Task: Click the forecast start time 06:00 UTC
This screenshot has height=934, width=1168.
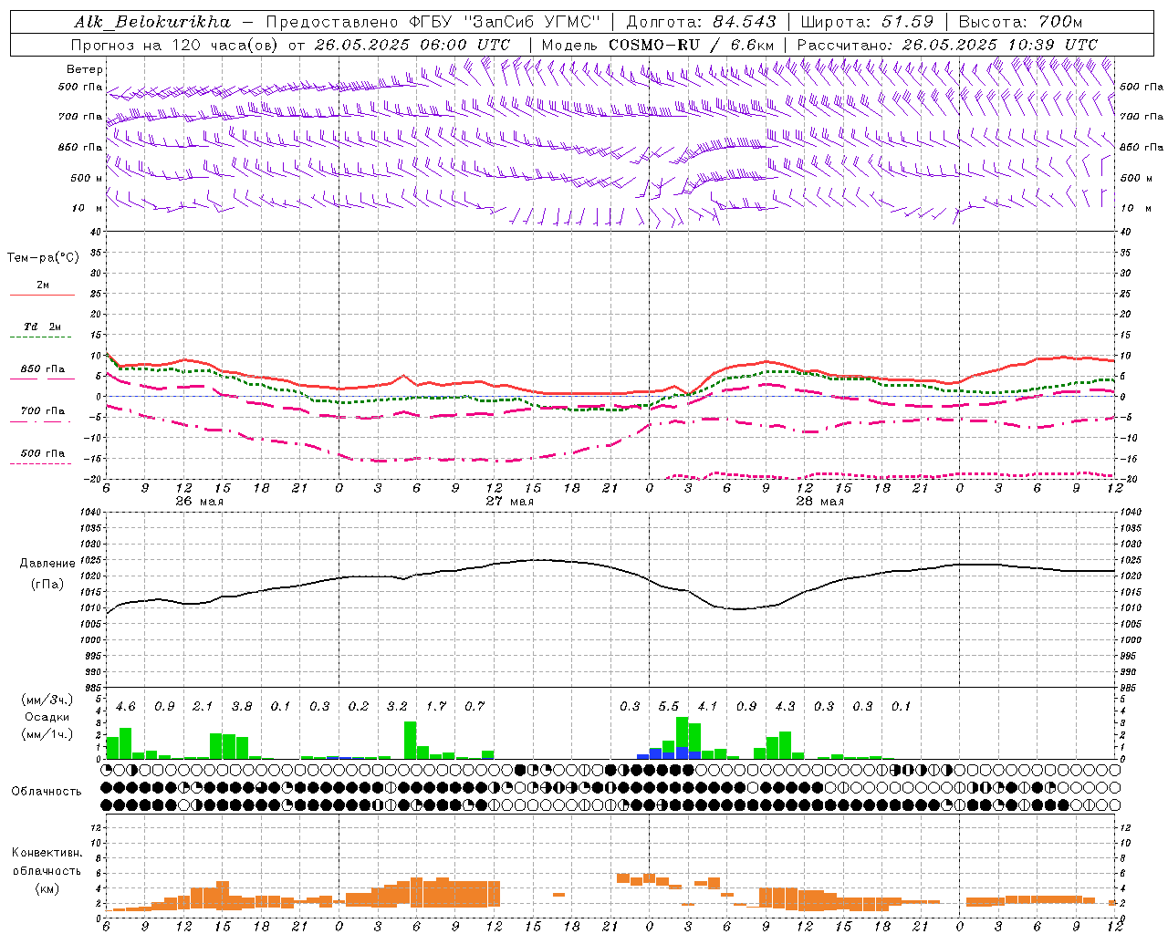Action: point(464,44)
